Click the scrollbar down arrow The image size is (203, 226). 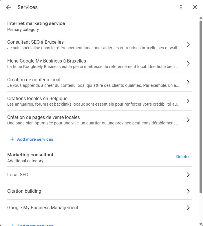click(201, 224)
